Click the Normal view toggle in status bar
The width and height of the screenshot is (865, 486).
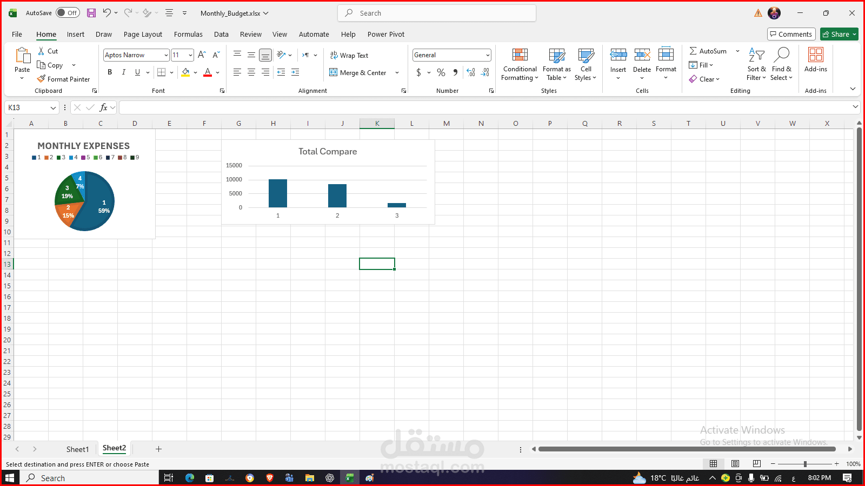click(x=714, y=463)
